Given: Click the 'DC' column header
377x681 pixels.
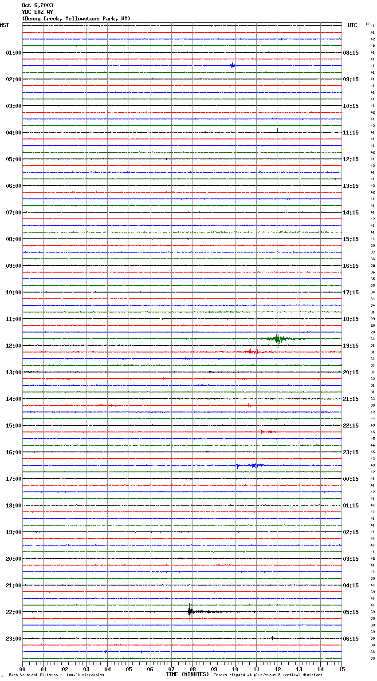Looking at the screenshot, I should [x=368, y=24].
